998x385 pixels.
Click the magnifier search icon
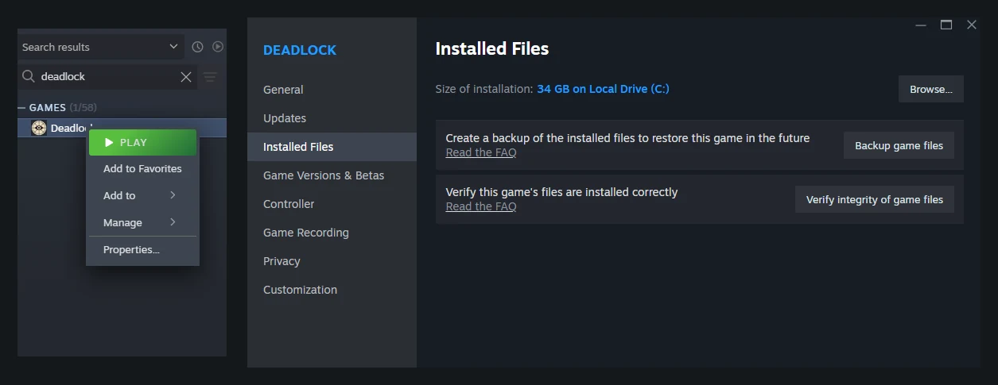(29, 76)
